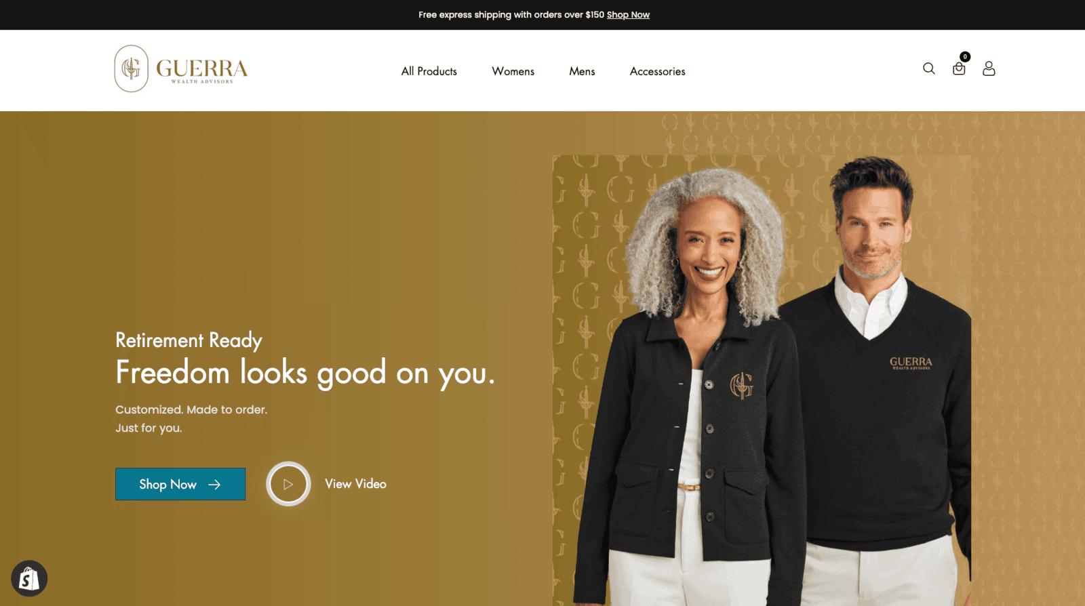This screenshot has height=606, width=1085.
Task: Click the cart item count badge
Action: [965, 57]
